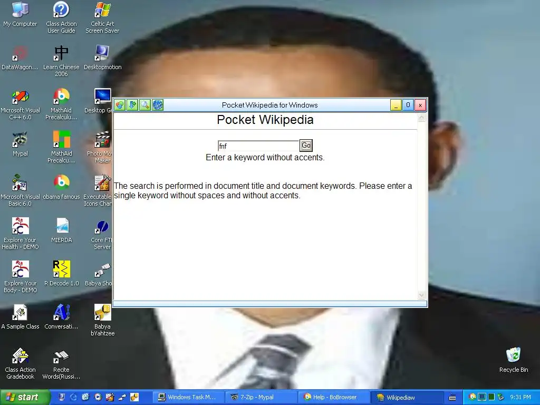Select the Explore Your Body - DEMO icon

[20, 277]
